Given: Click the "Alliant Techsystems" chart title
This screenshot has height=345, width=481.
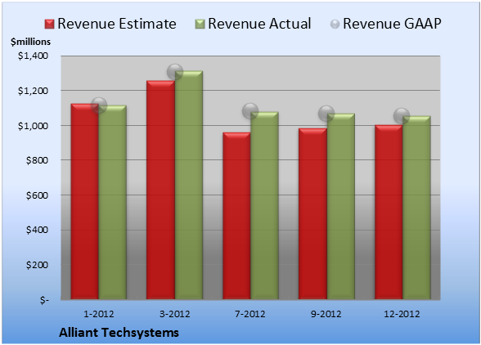Looking at the screenshot, I should (119, 333).
